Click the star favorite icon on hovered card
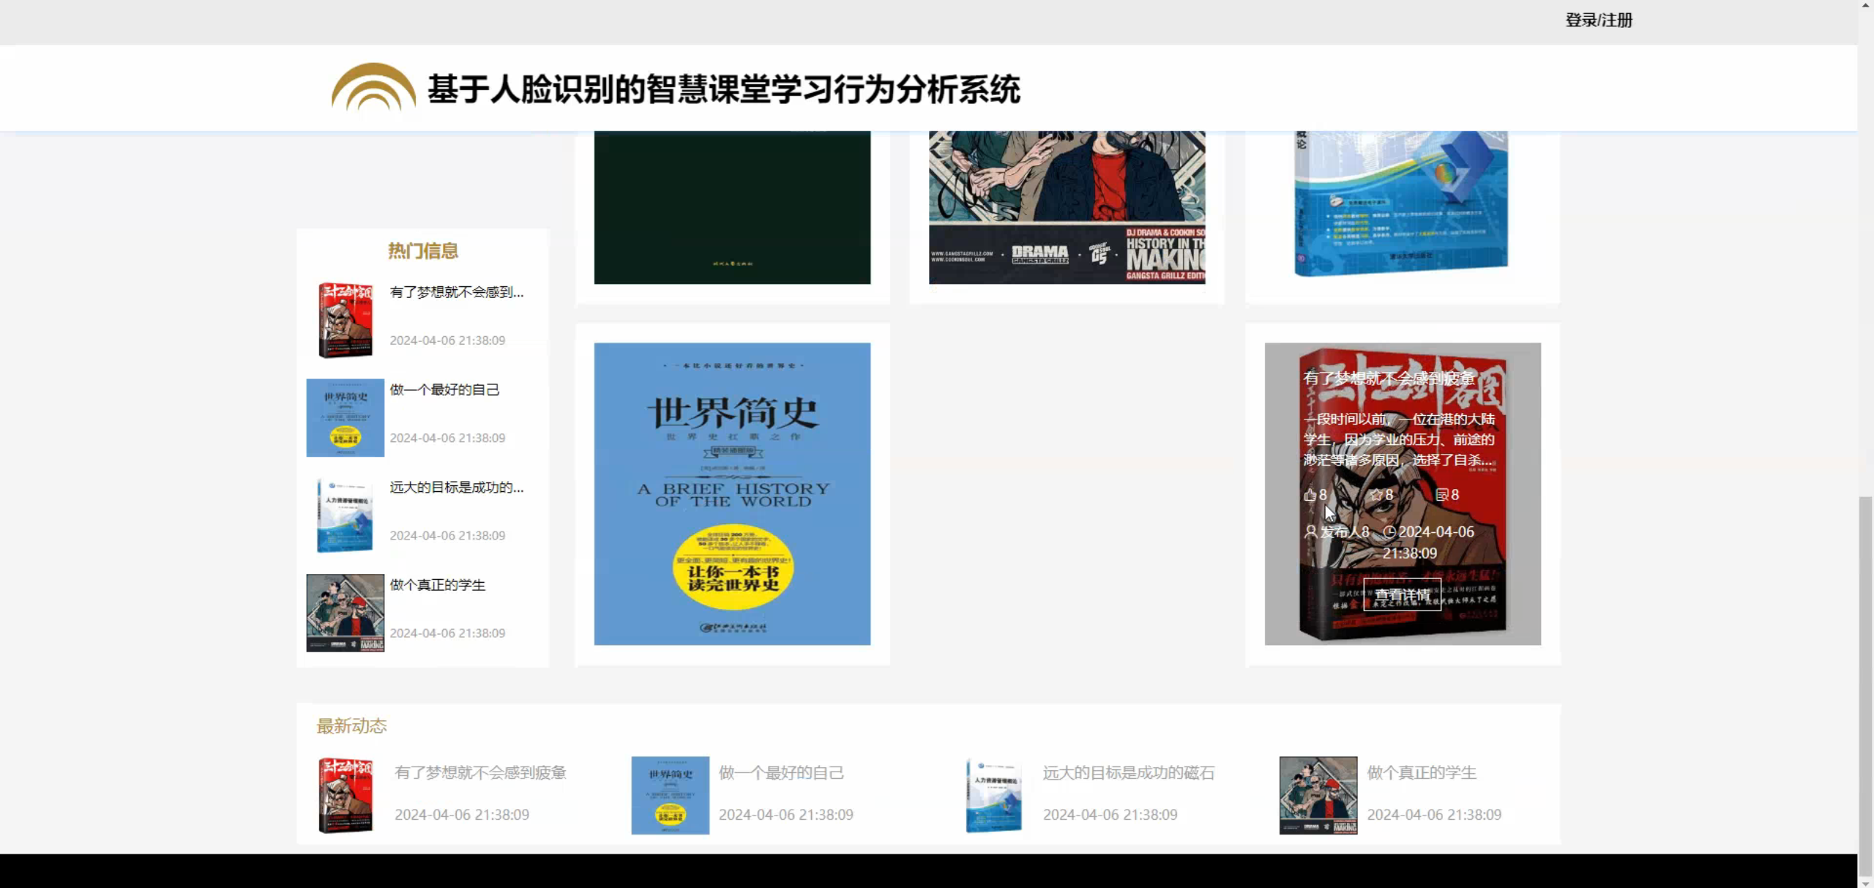 tap(1375, 495)
